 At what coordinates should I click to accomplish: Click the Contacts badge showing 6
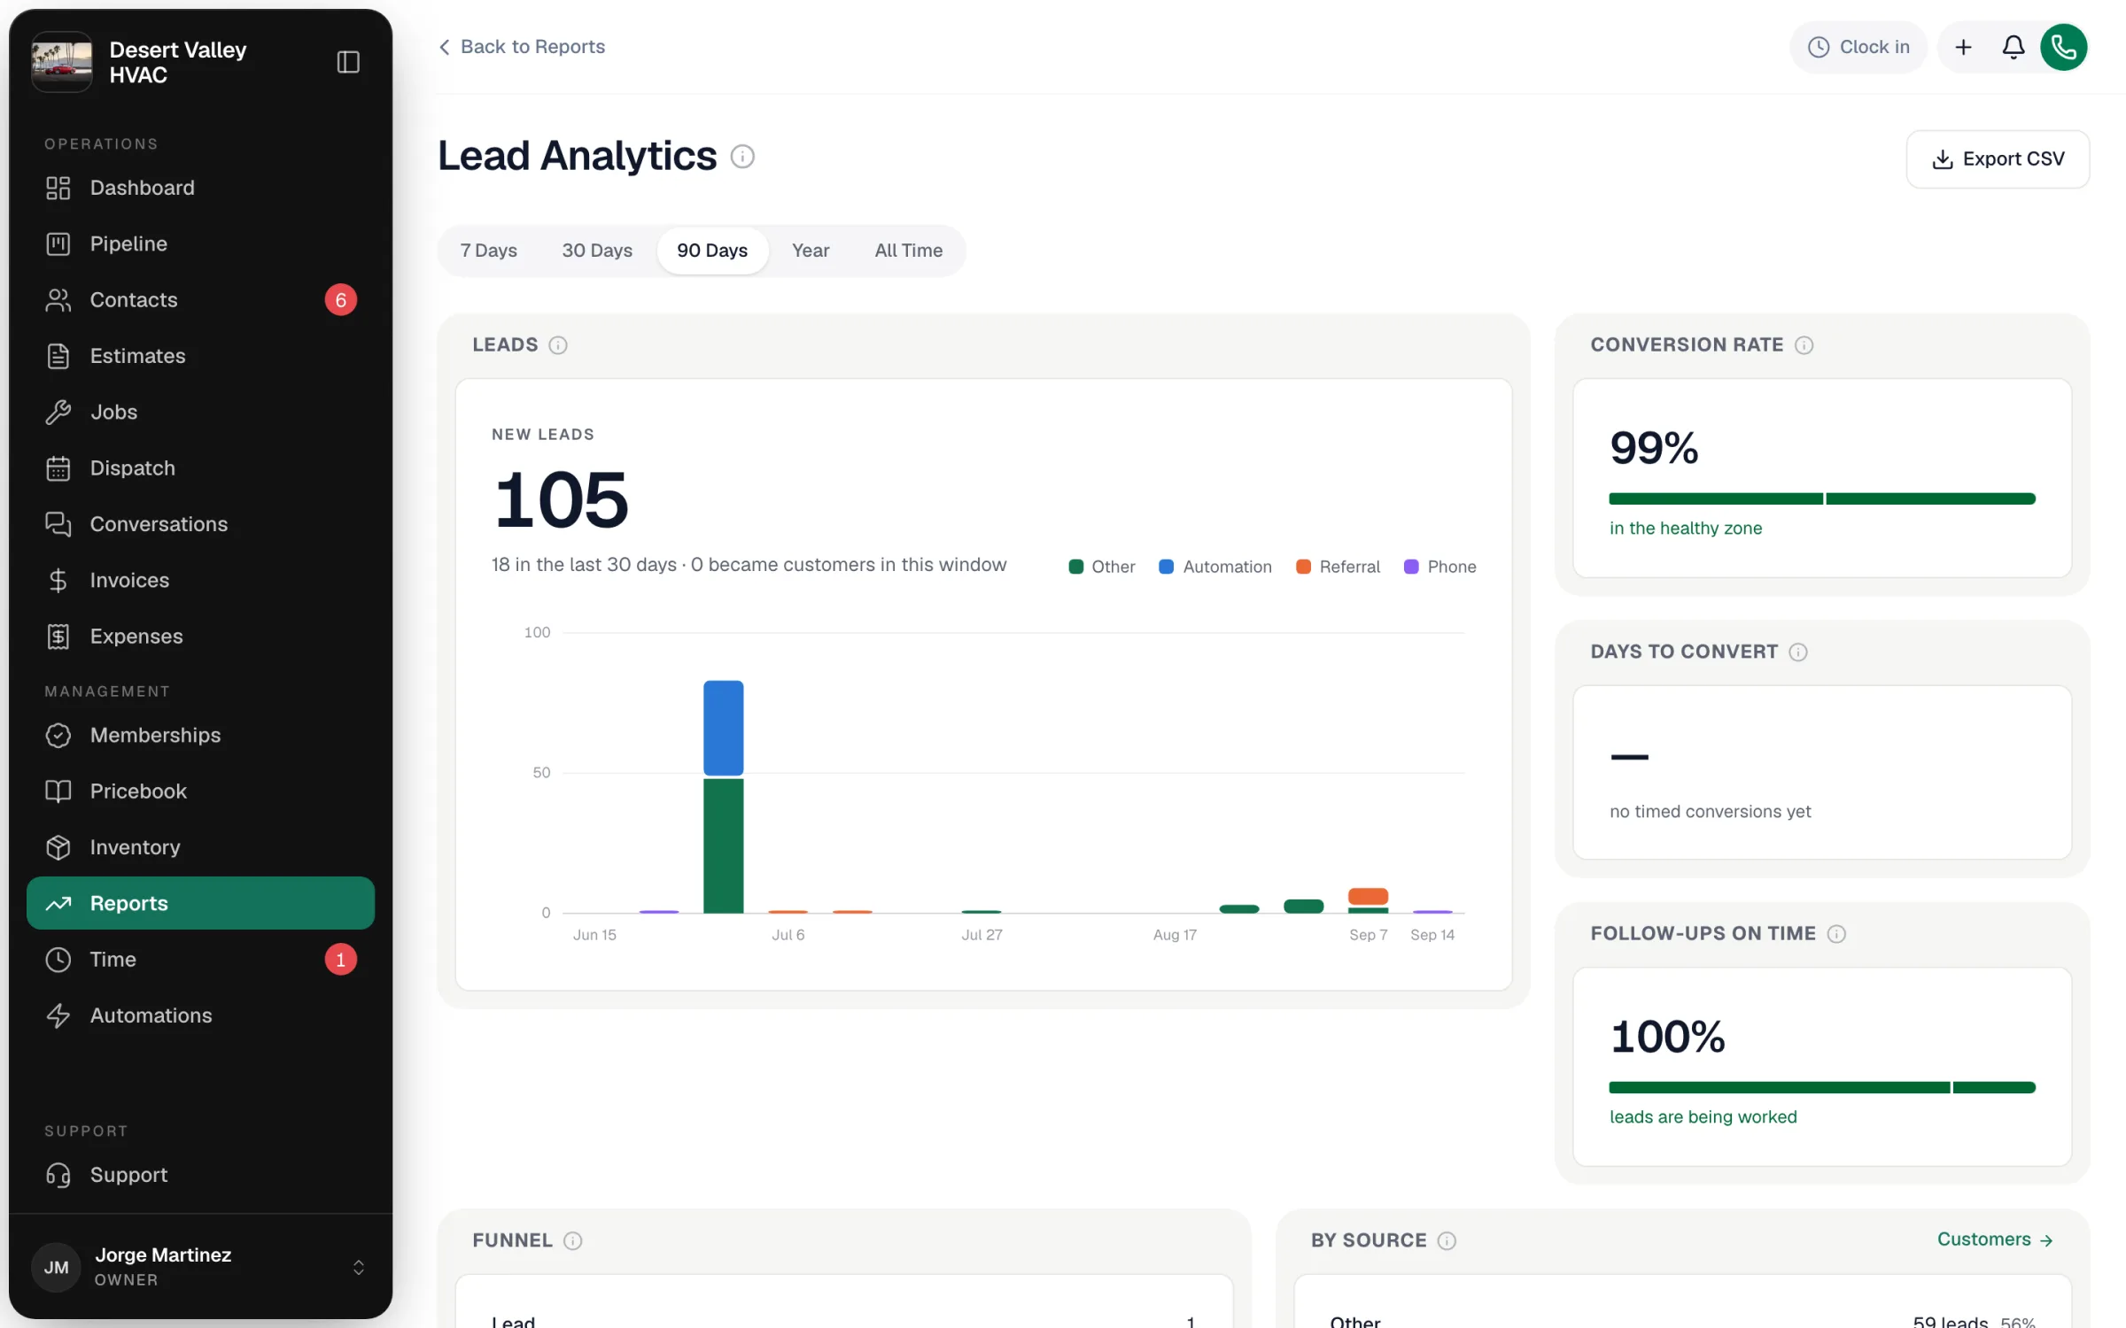341,300
